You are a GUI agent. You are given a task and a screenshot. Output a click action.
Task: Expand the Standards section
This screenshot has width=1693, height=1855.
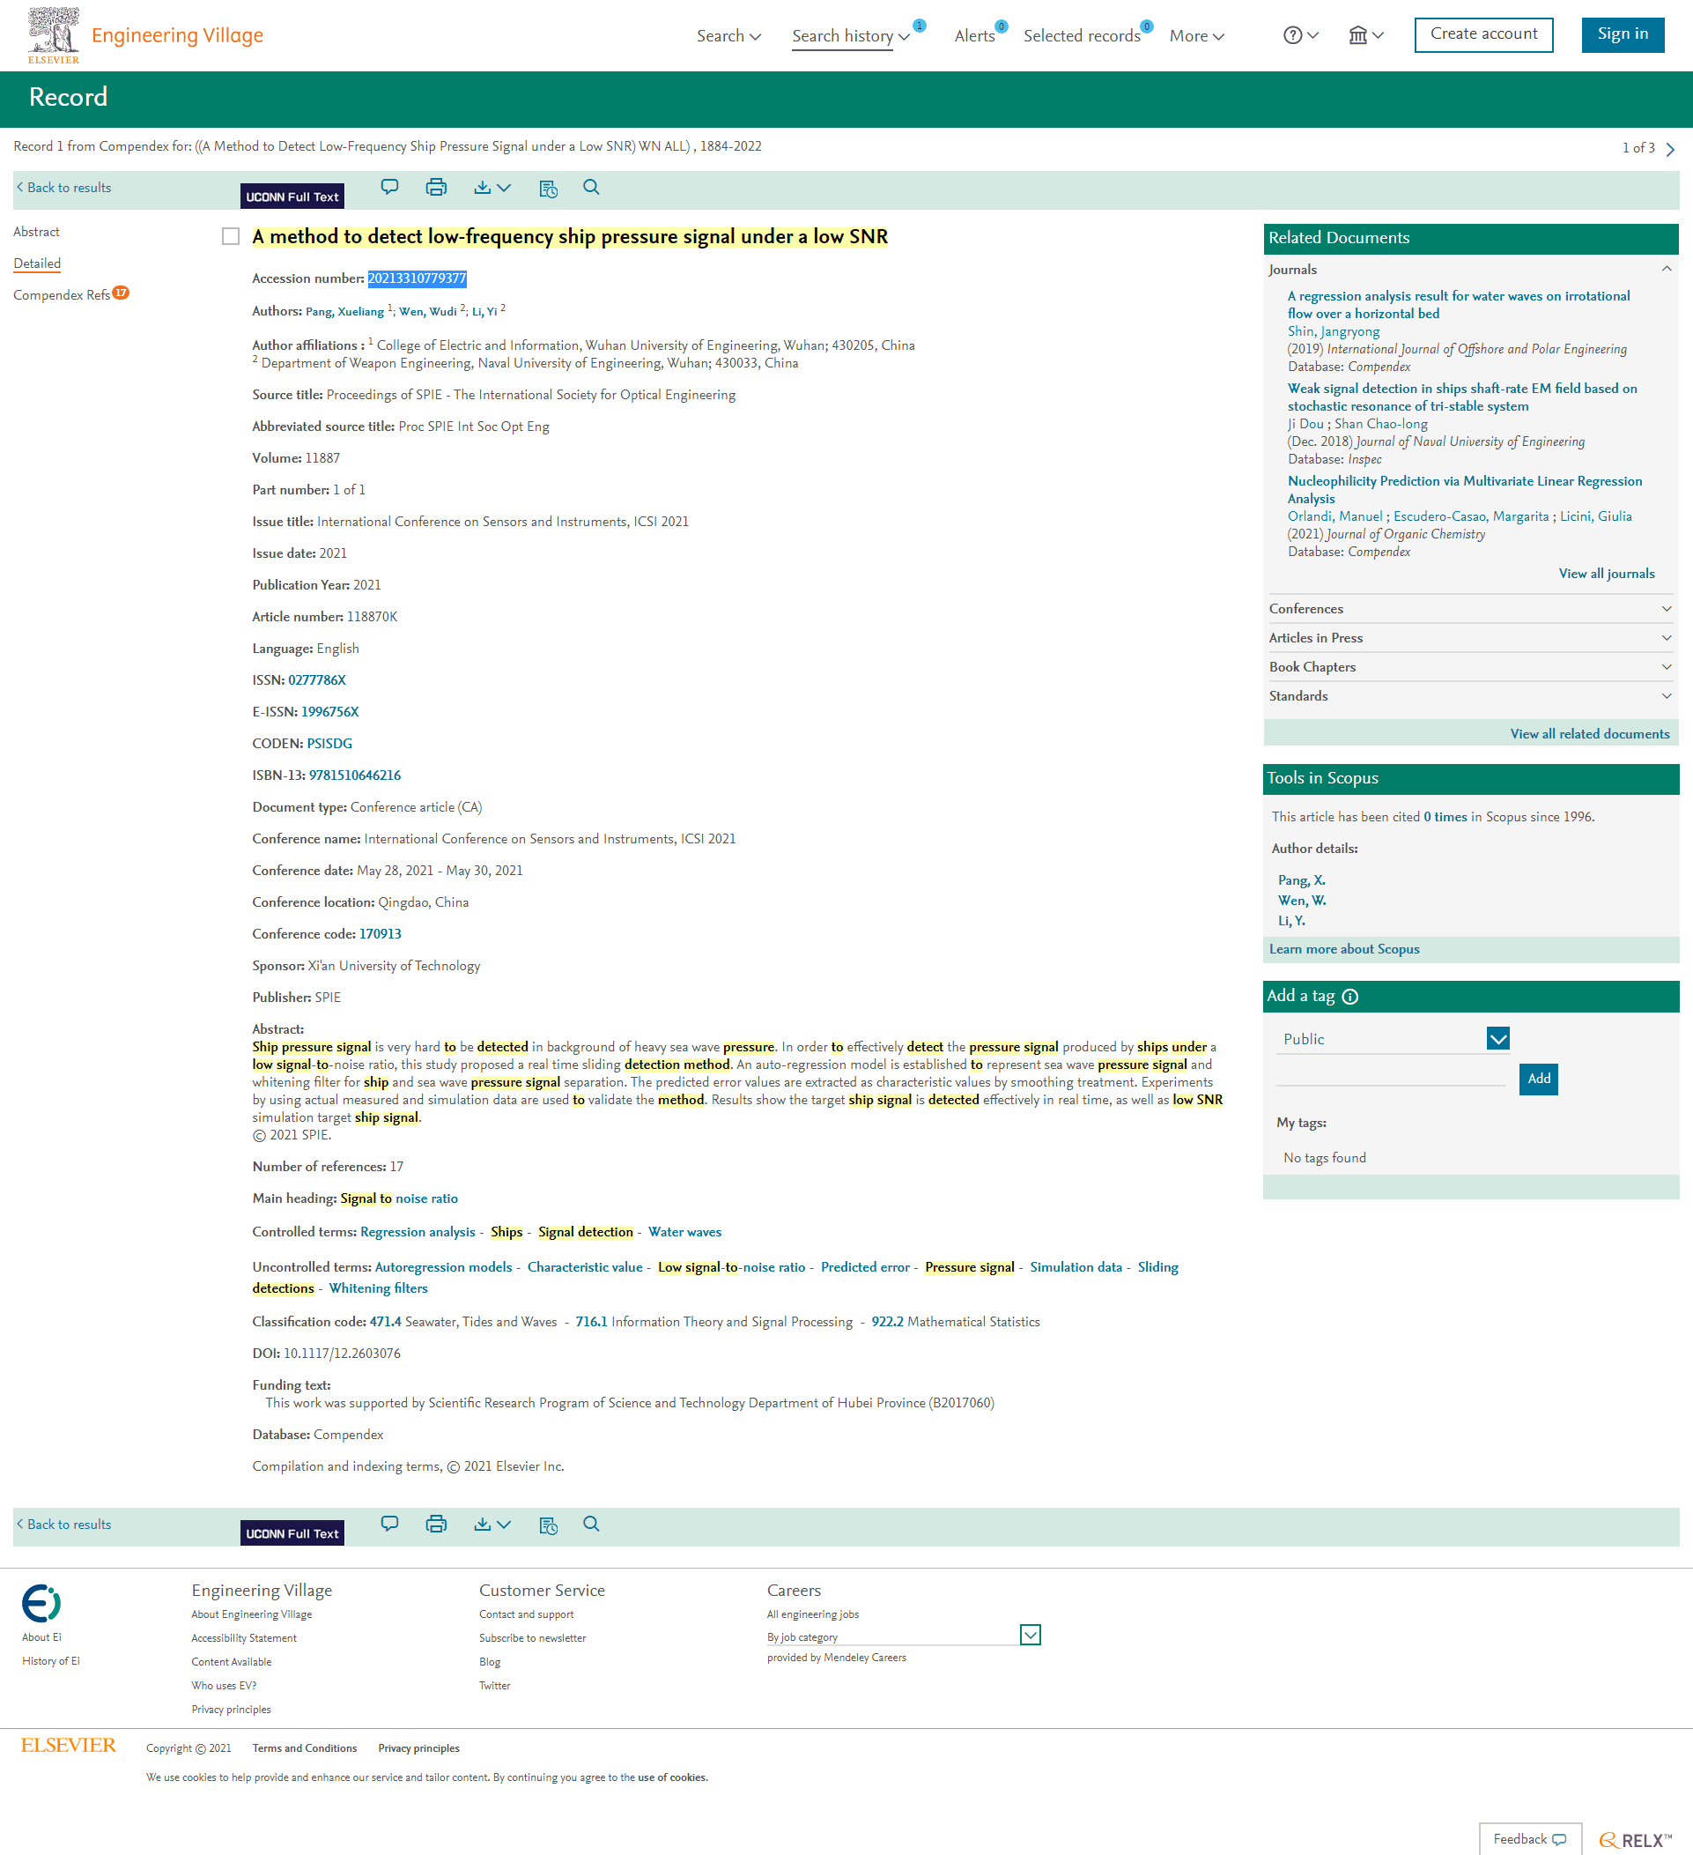click(1666, 696)
